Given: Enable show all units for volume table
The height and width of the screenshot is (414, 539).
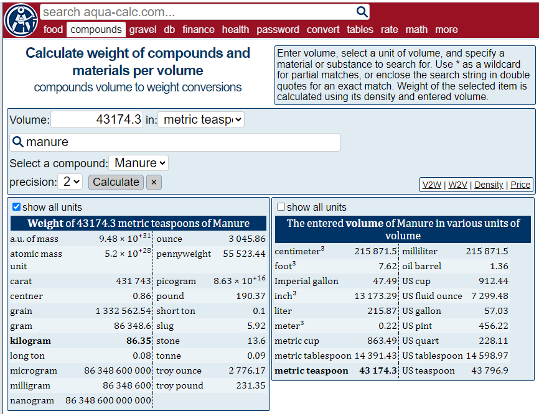Looking at the screenshot, I should point(281,207).
